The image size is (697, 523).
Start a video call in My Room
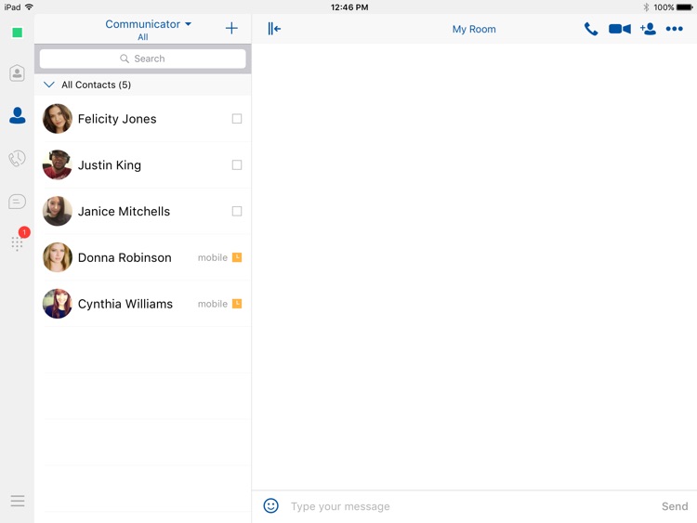620,29
